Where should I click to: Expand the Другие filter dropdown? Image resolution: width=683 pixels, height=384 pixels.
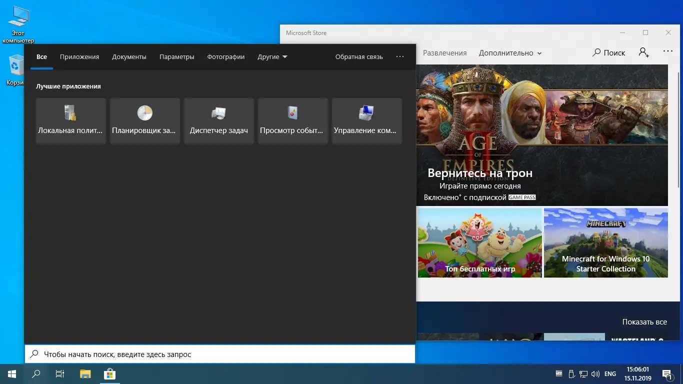[x=272, y=57]
